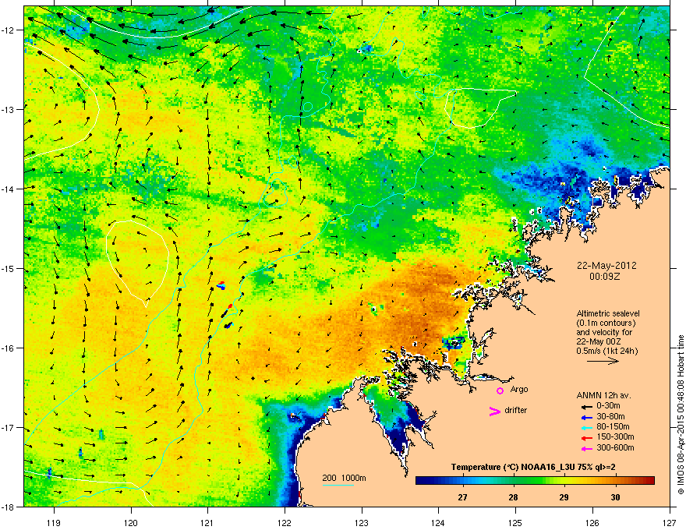Click the magenta 300-600m arrow legend symbol
Screen dimensions: 686x530
[x=586, y=448]
